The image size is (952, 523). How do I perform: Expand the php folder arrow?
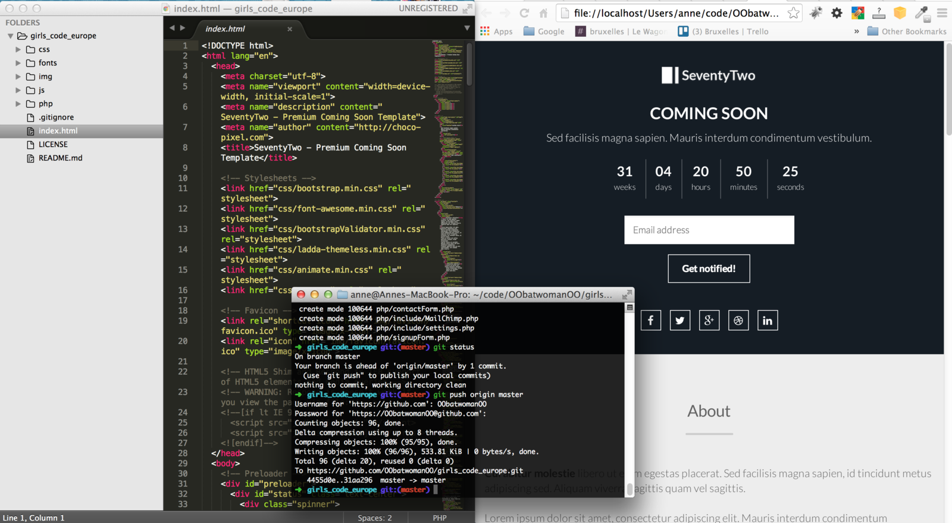18,104
